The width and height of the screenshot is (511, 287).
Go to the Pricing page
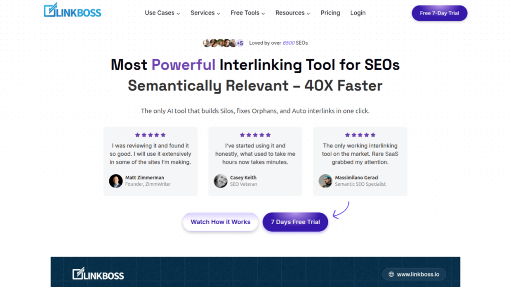click(x=330, y=13)
